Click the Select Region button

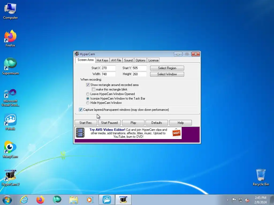click(x=167, y=68)
